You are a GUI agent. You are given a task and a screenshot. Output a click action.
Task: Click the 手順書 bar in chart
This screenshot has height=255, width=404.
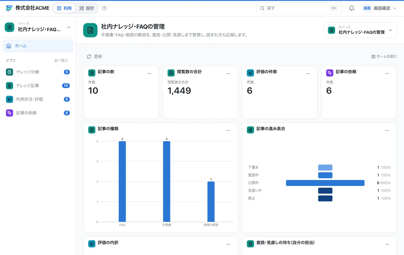pyautogui.click(x=167, y=182)
